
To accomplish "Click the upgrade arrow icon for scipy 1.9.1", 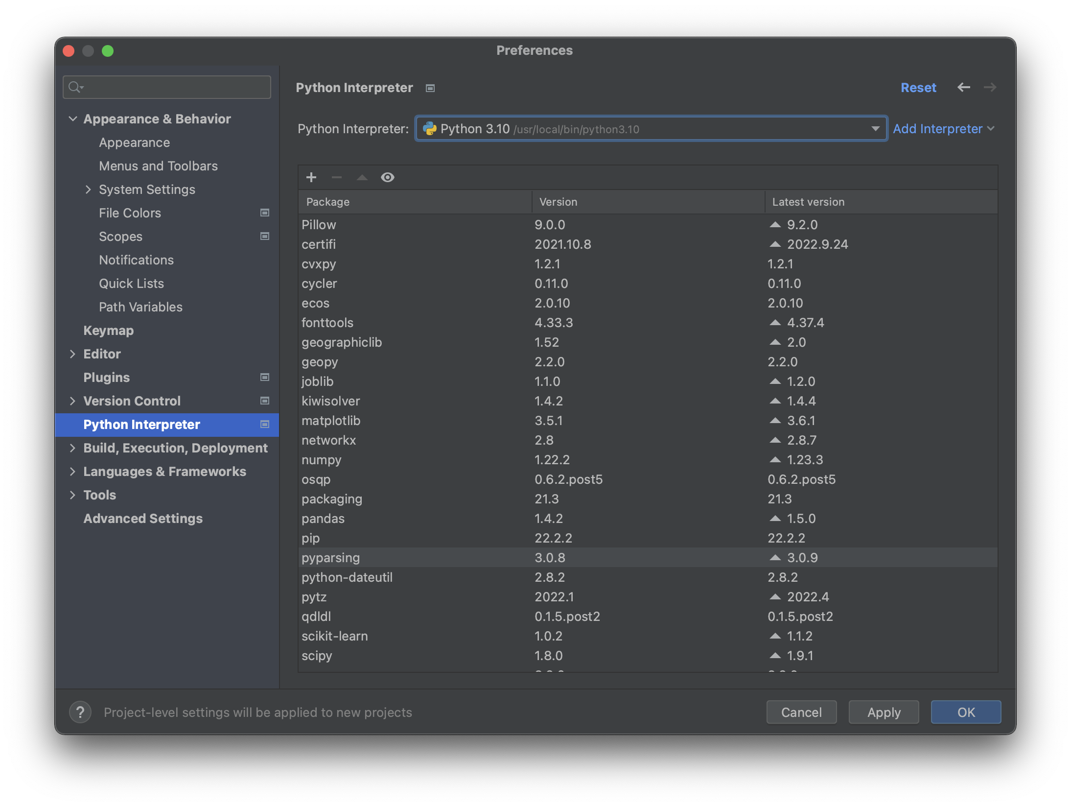I will coord(775,656).
